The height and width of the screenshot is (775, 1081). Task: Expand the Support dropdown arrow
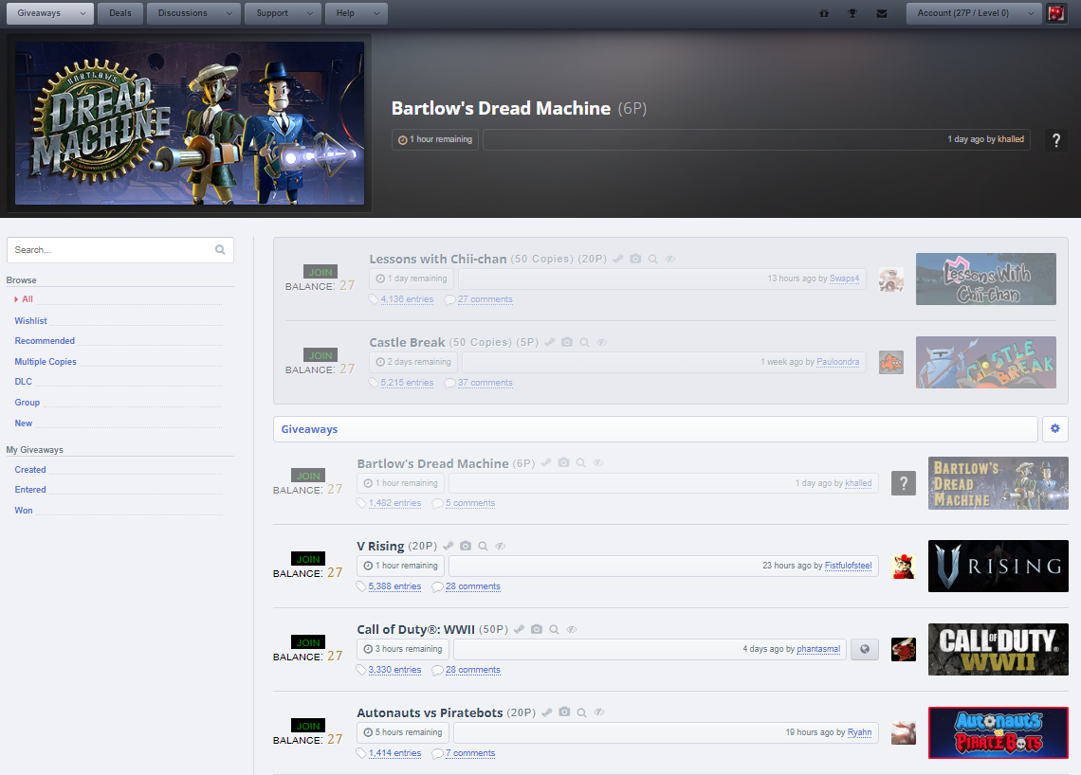coord(309,13)
